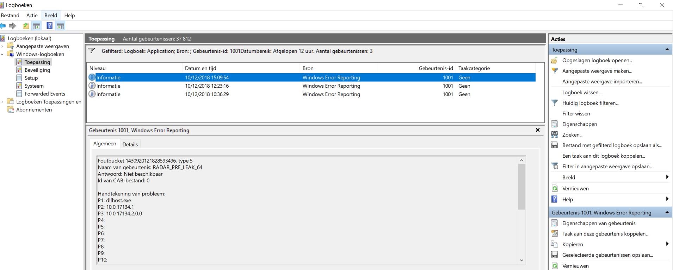Click the folder up-one-level toolbar icon

coord(26,26)
